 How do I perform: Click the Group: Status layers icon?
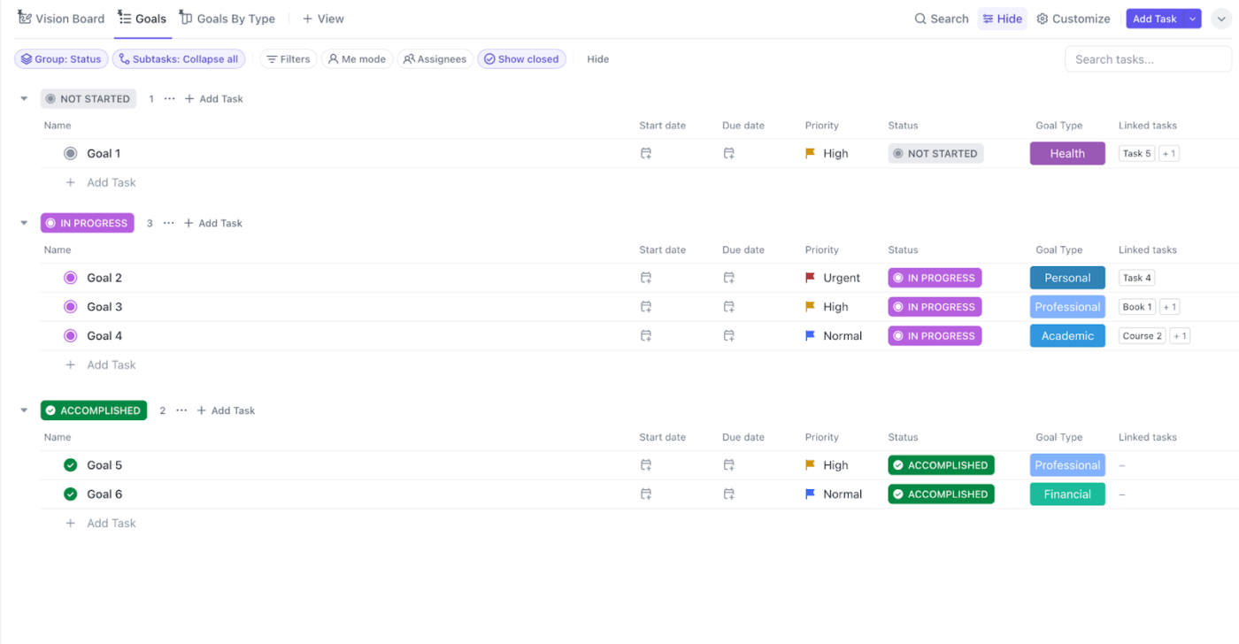[27, 58]
